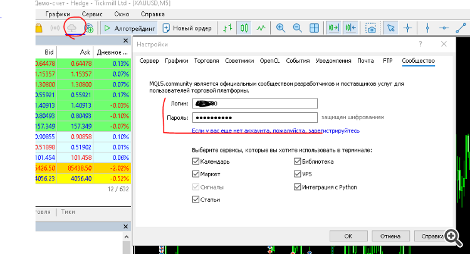Close the Market Watch panel
Viewport: 470px width, 254px height.
click(125, 41)
